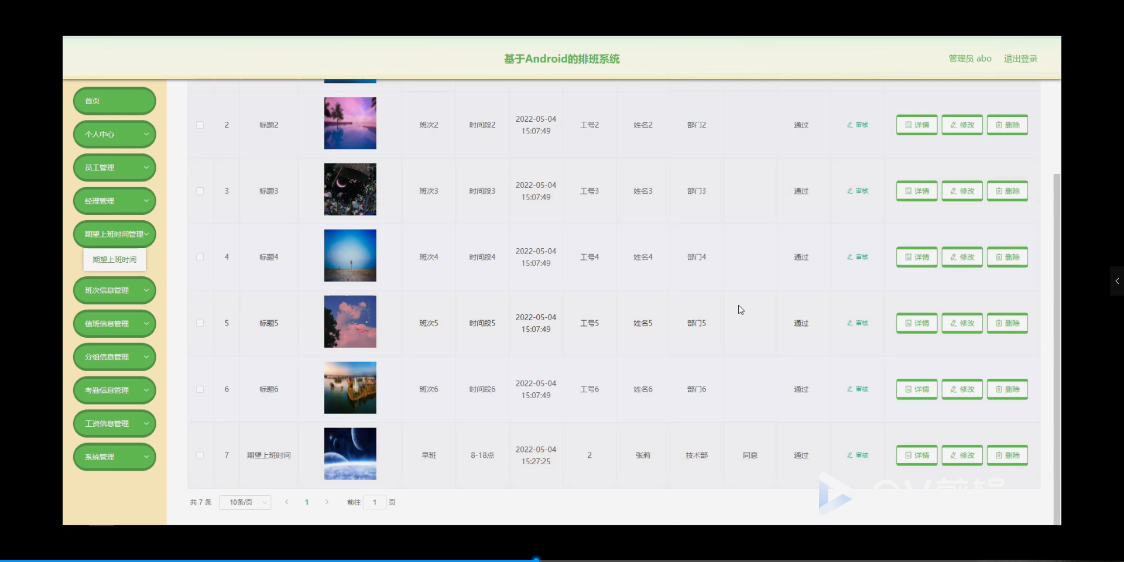Click the 删除 trash icon for 标题6 row
This screenshot has width=1124, height=562.
pyautogui.click(x=999, y=389)
